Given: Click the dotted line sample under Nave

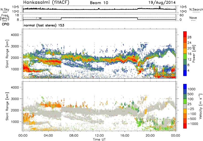Looking at the screenshot, I should 193,21.
